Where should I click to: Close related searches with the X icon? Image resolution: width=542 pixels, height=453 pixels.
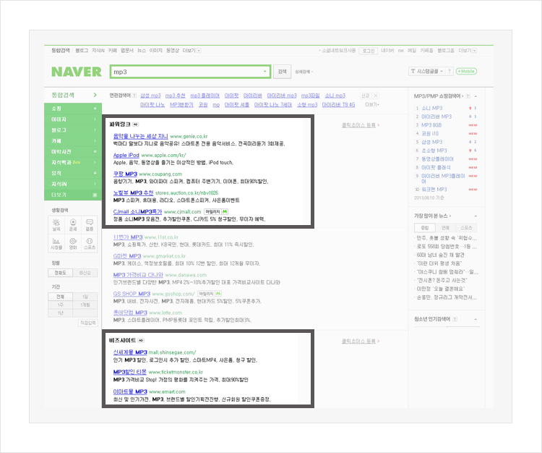(x=375, y=96)
